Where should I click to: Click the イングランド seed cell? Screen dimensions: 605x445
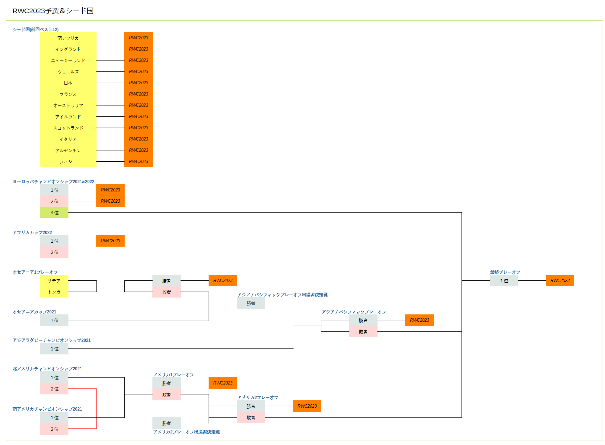point(68,49)
